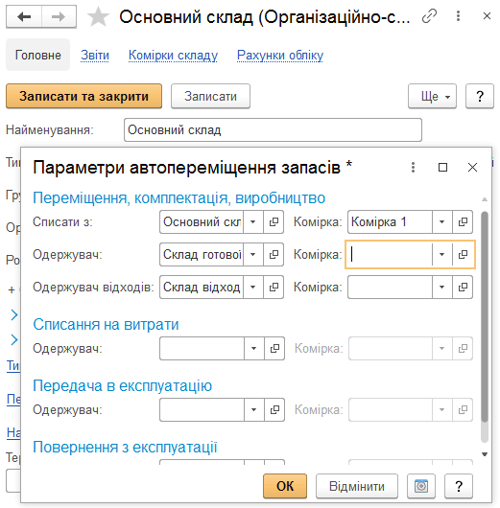
Task: Copy link with the chain icon
Action: [x=429, y=16]
